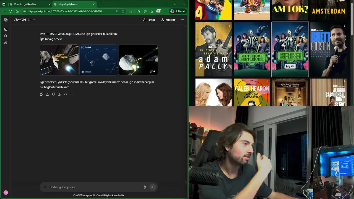This screenshot has width=354, height=199.
Task: Activate read aloud in the address bar
Action: (x=117, y=11)
